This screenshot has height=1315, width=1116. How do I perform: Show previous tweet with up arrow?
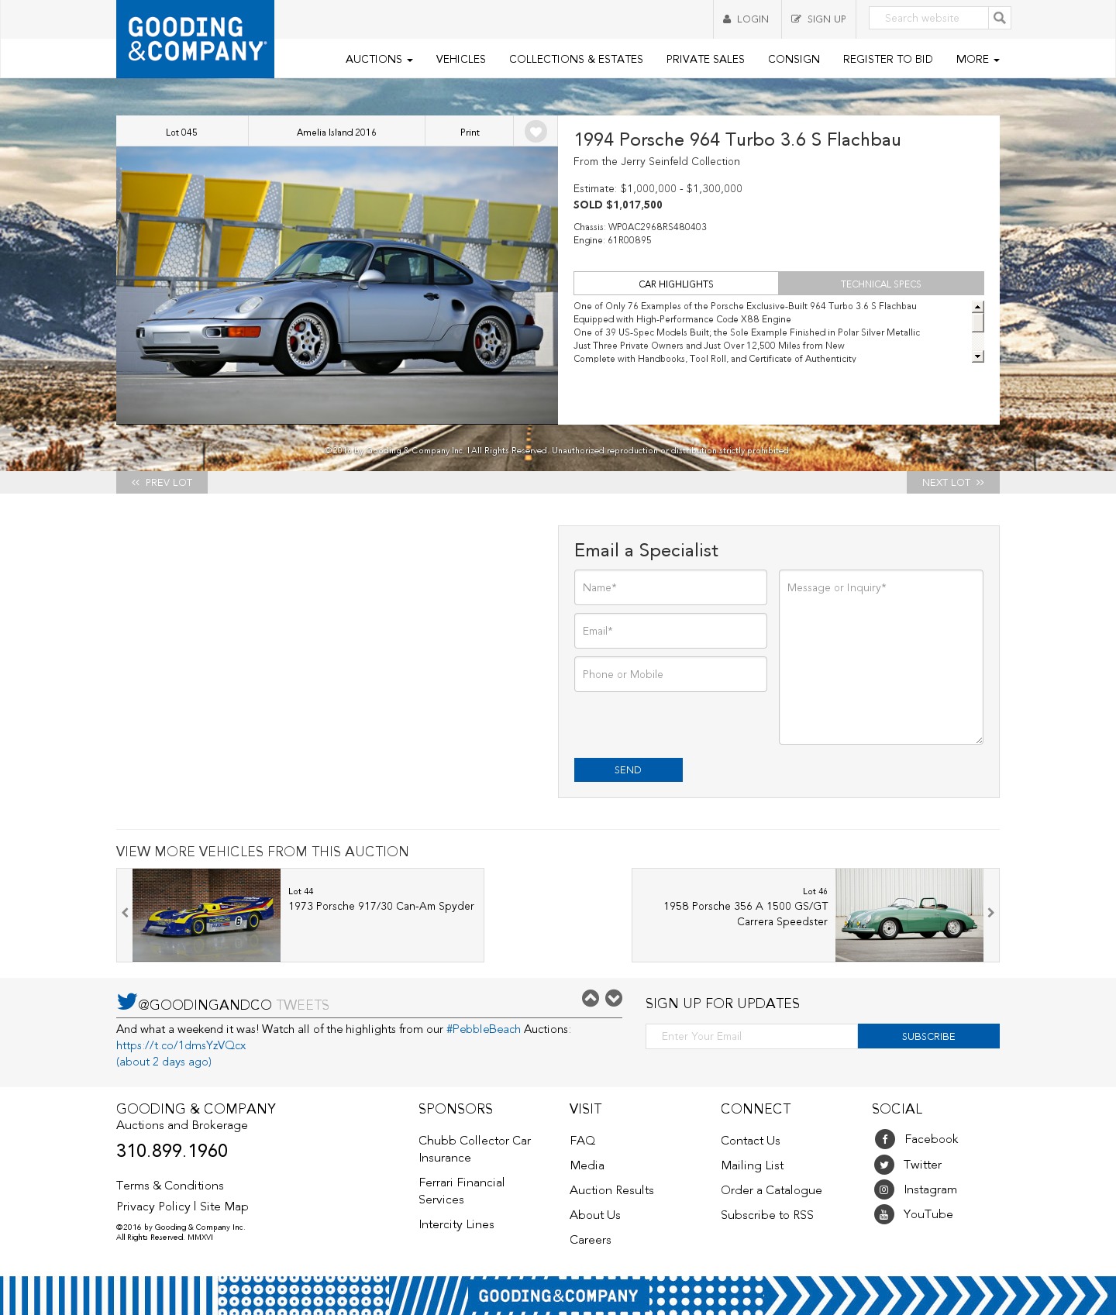(x=591, y=998)
